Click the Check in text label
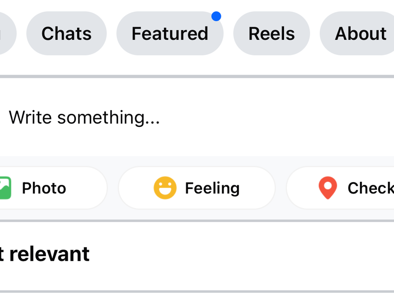Image resolution: width=394 pixels, height=296 pixels. (370, 188)
